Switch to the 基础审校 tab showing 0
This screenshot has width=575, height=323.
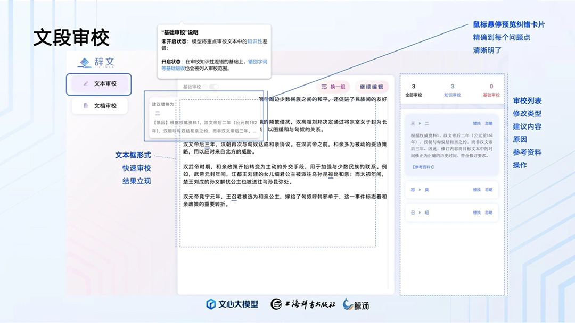coord(491,90)
